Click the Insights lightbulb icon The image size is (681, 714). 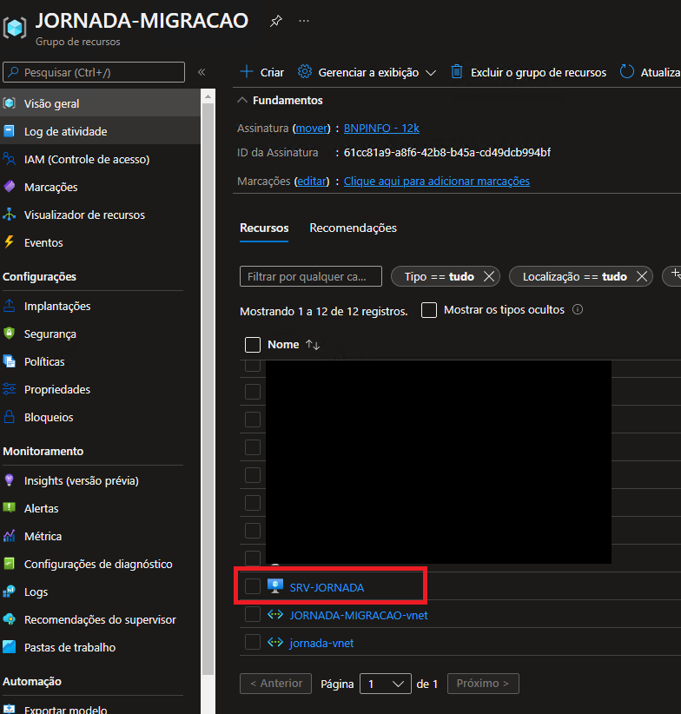[9, 480]
